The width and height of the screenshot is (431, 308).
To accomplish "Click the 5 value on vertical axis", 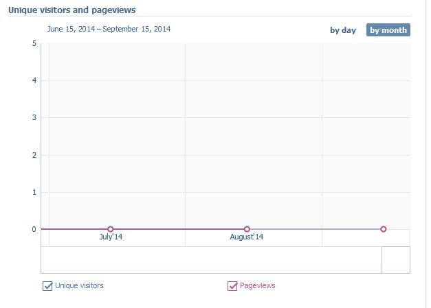I will (34, 44).
